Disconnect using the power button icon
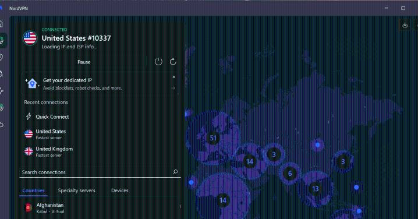The height and width of the screenshot is (219, 418). (x=158, y=62)
